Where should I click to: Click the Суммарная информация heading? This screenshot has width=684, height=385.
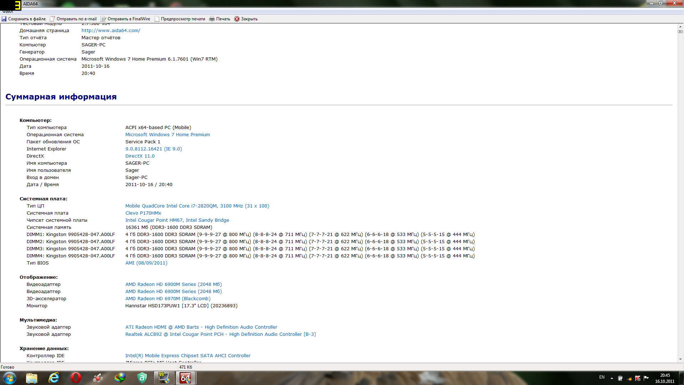[61, 97]
